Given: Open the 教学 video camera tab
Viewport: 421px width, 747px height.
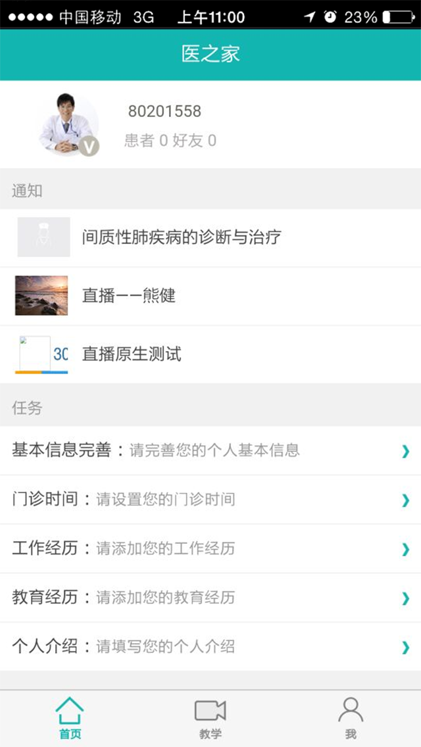Looking at the screenshot, I should [x=210, y=711].
